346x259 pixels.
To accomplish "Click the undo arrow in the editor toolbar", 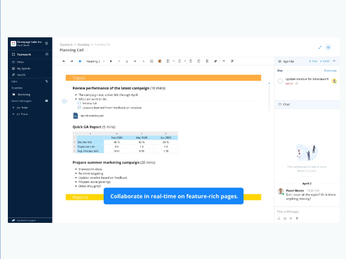I will click(64, 61).
